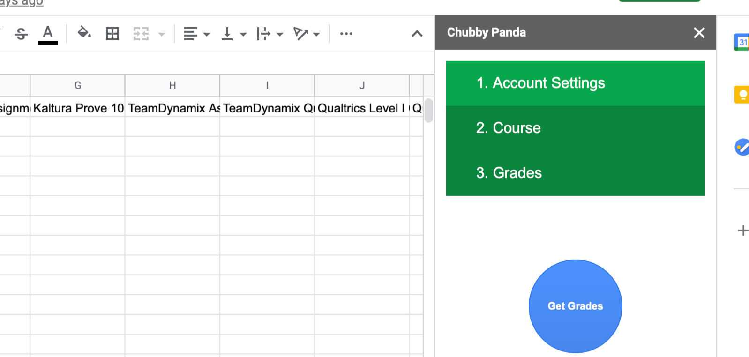Image resolution: width=749 pixels, height=357 pixels.
Task: Apply strikethrough formatting
Action: (x=21, y=34)
